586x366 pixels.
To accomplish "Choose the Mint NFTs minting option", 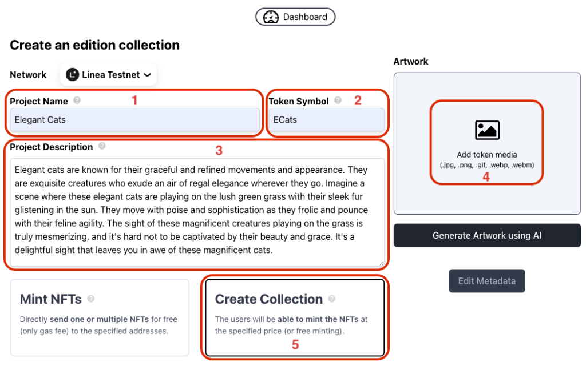I will point(100,317).
